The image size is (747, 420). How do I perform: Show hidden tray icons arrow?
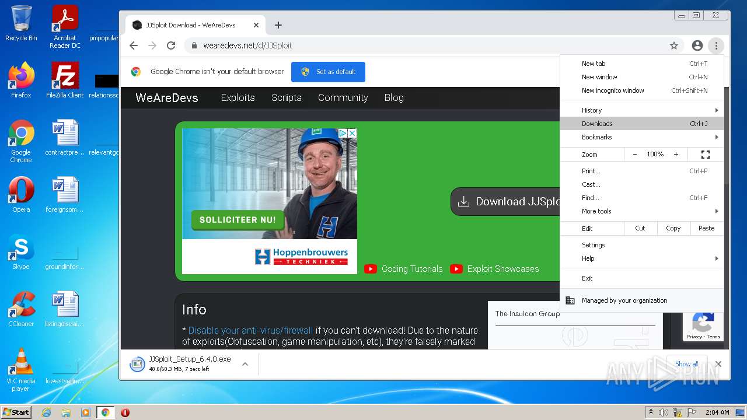point(651,412)
